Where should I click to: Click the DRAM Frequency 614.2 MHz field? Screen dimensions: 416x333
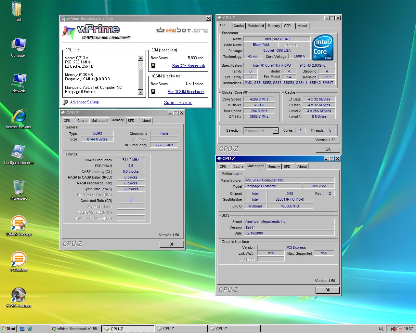point(131,160)
